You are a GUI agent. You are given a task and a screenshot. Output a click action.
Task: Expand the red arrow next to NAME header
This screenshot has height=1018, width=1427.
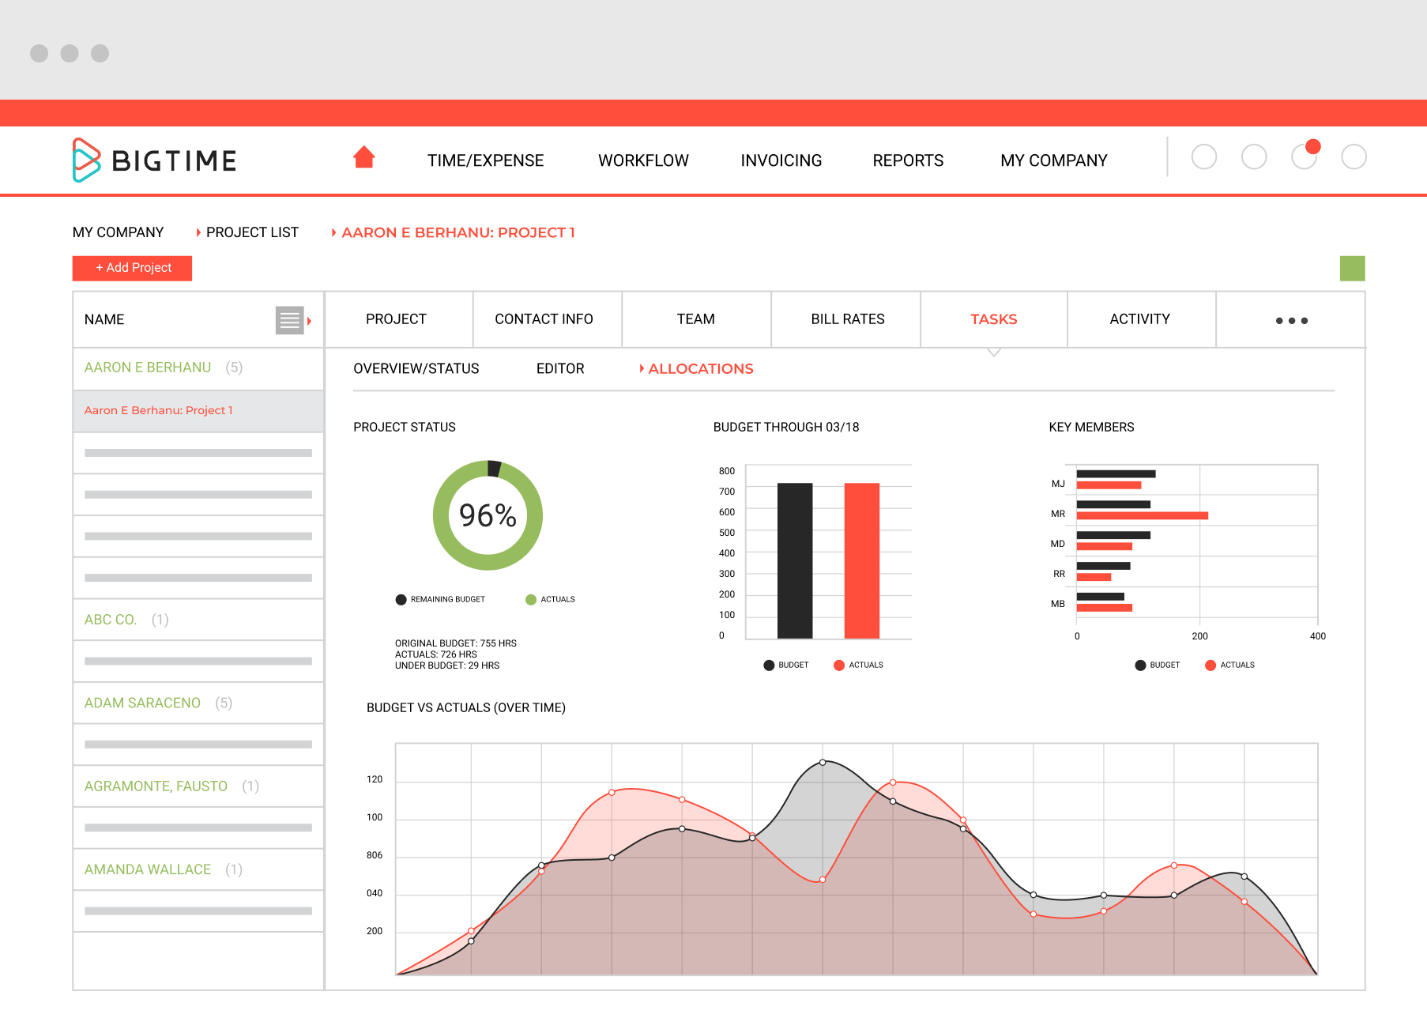click(308, 321)
